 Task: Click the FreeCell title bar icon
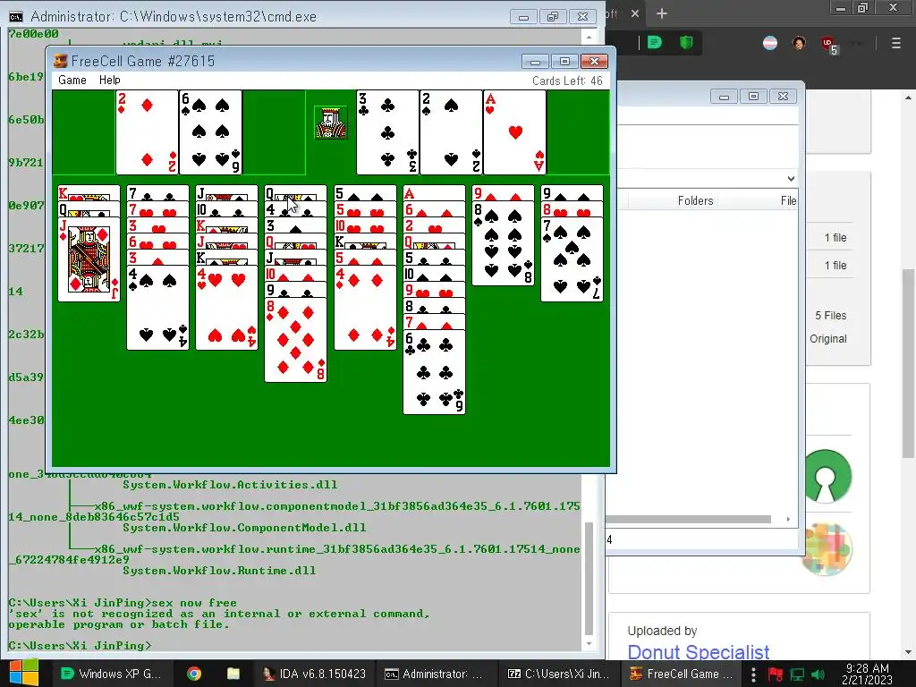[60, 61]
